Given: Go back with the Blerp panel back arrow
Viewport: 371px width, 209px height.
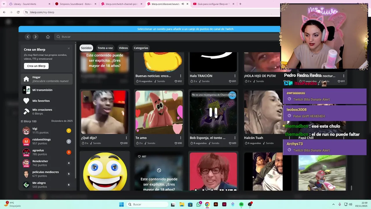Looking at the screenshot, I should tap(28, 37).
